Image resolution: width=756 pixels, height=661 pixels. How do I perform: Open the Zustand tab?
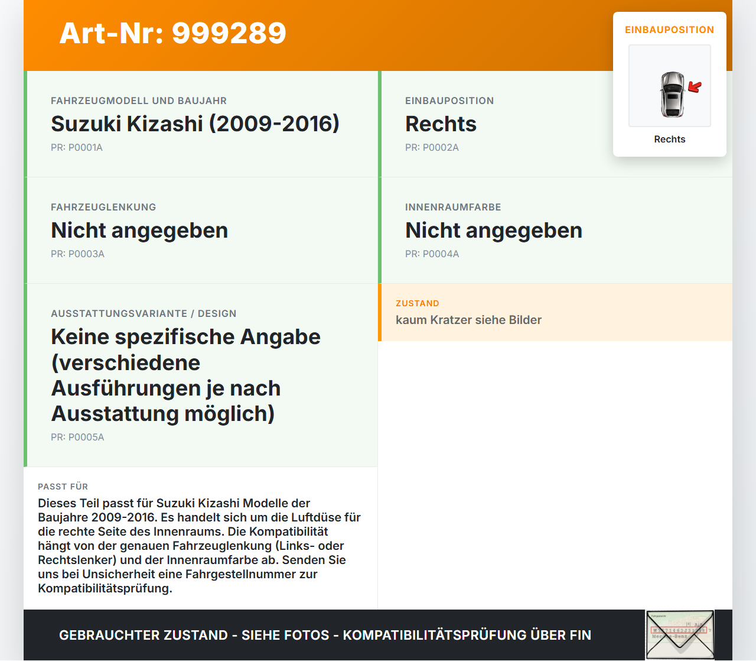[418, 303]
